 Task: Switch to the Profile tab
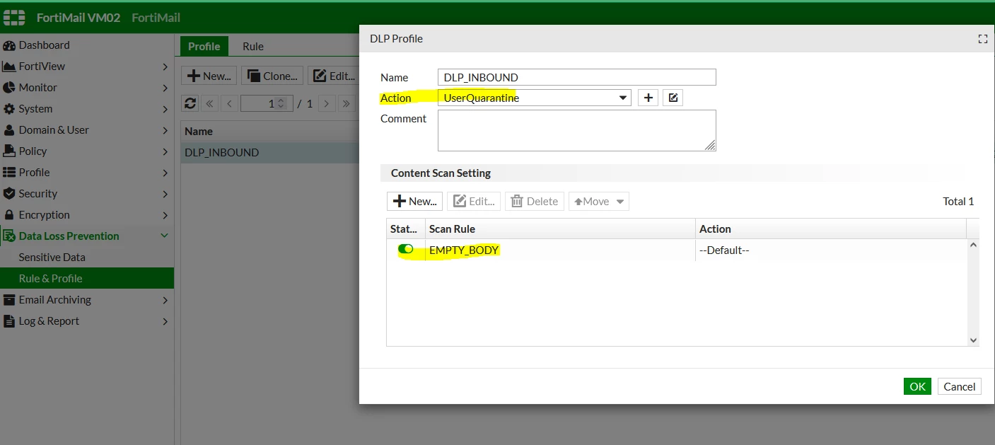pyautogui.click(x=204, y=46)
